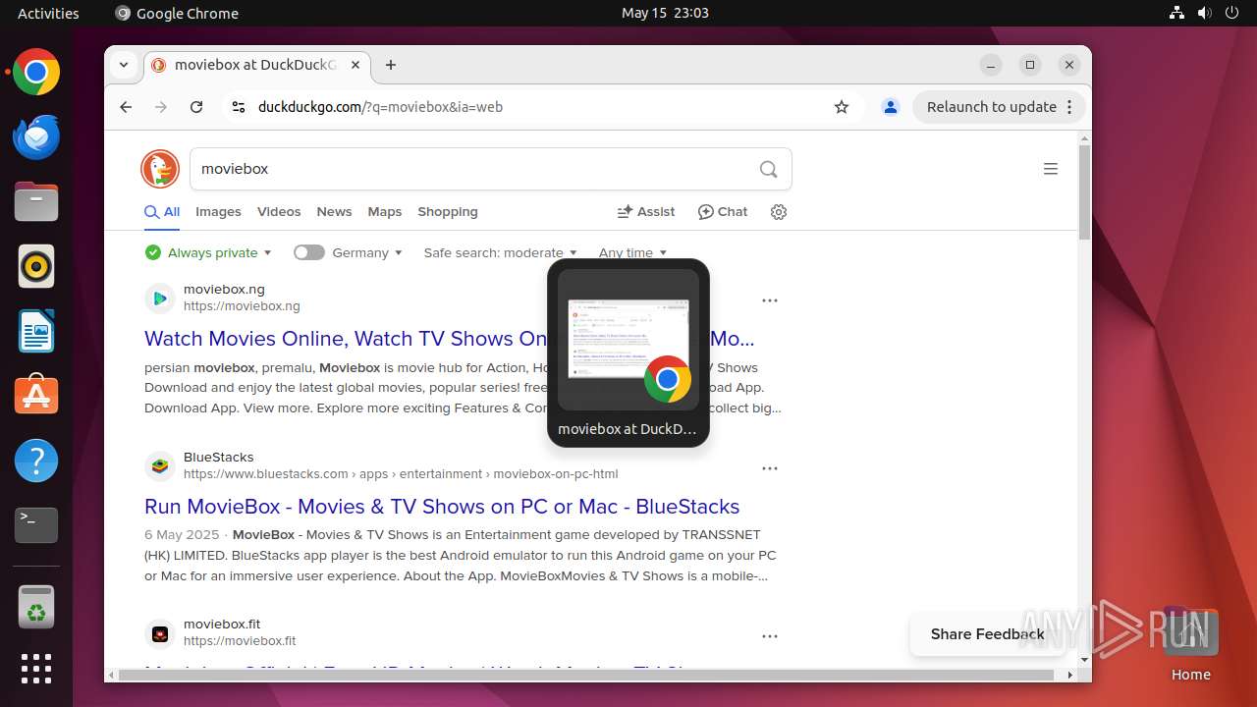The width and height of the screenshot is (1257, 707).
Task: Open more options for moviebox.fit result
Action: pyautogui.click(x=770, y=636)
